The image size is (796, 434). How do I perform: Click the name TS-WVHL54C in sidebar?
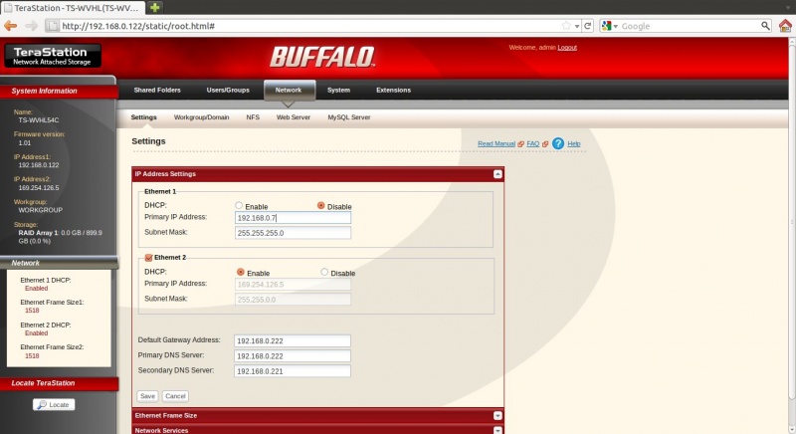(x=39, y=120)
